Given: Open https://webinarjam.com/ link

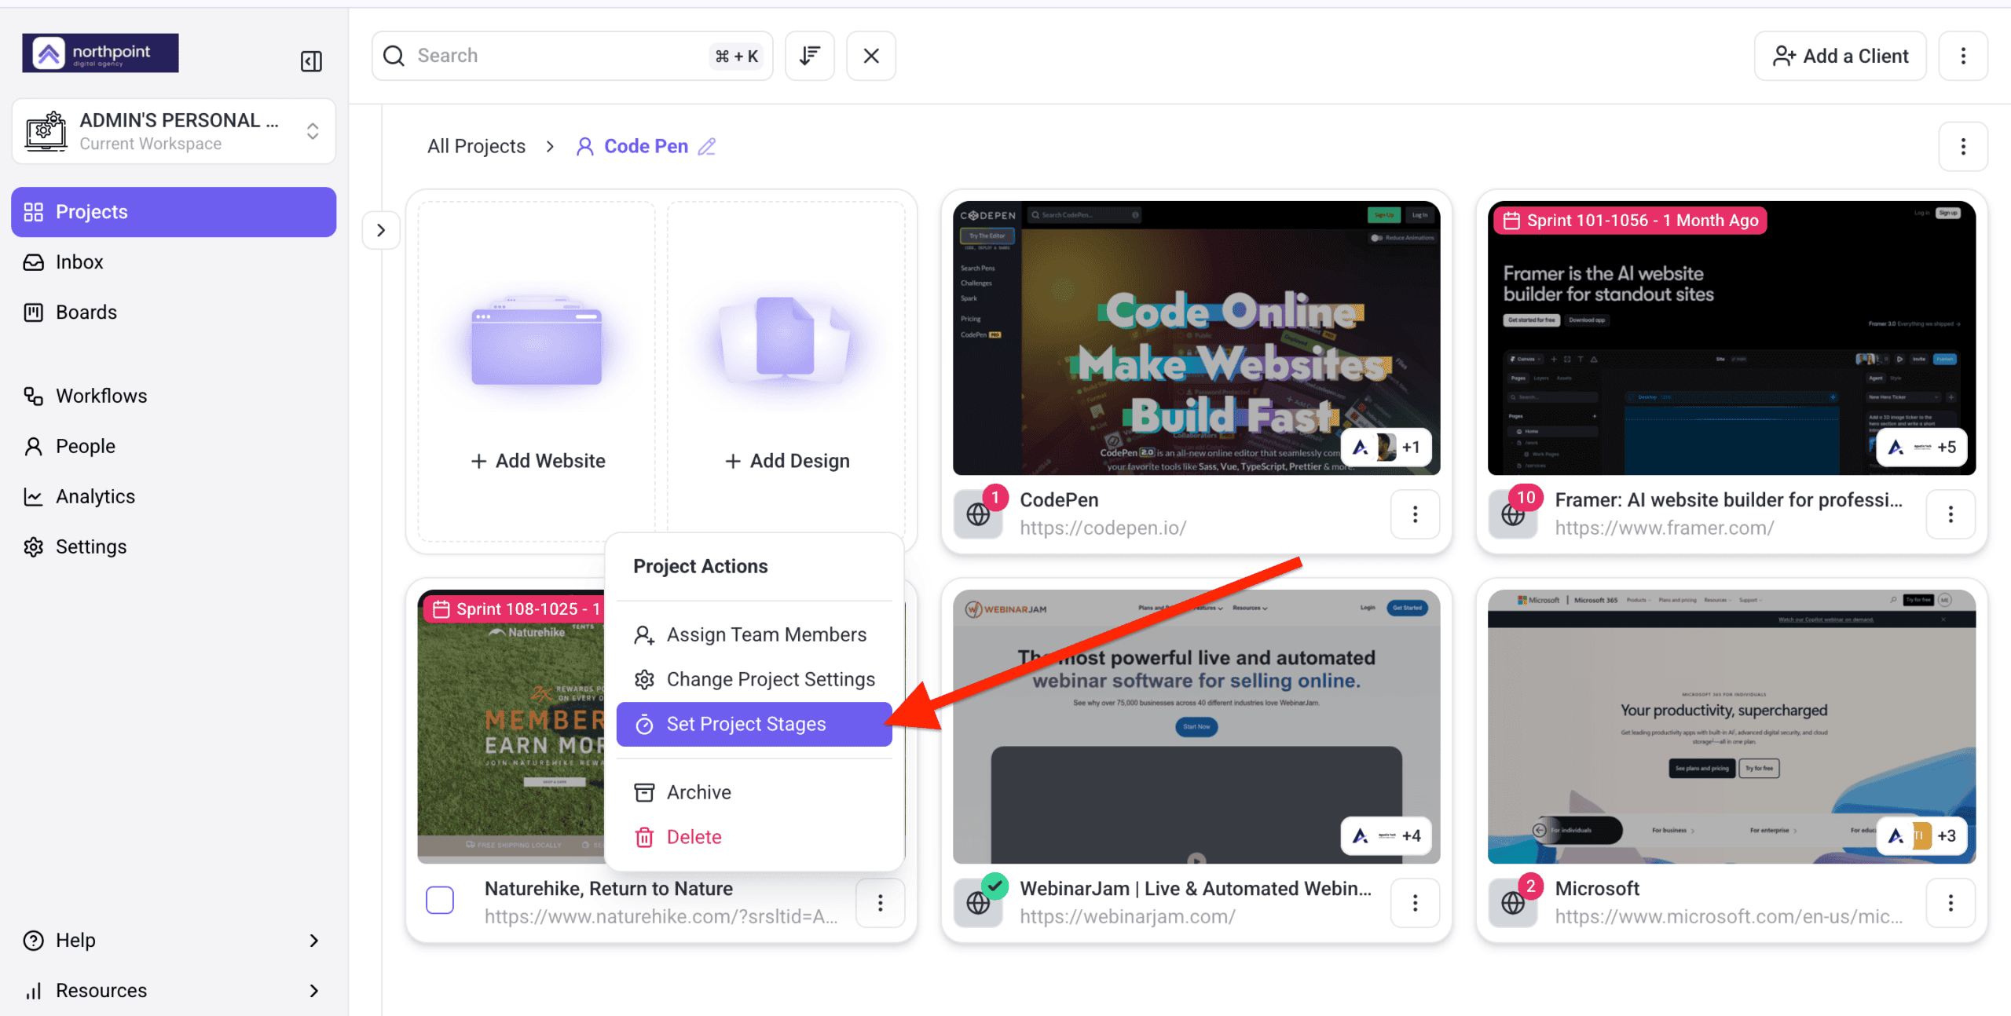Looking at the screenshot, I should (1127, 916).
